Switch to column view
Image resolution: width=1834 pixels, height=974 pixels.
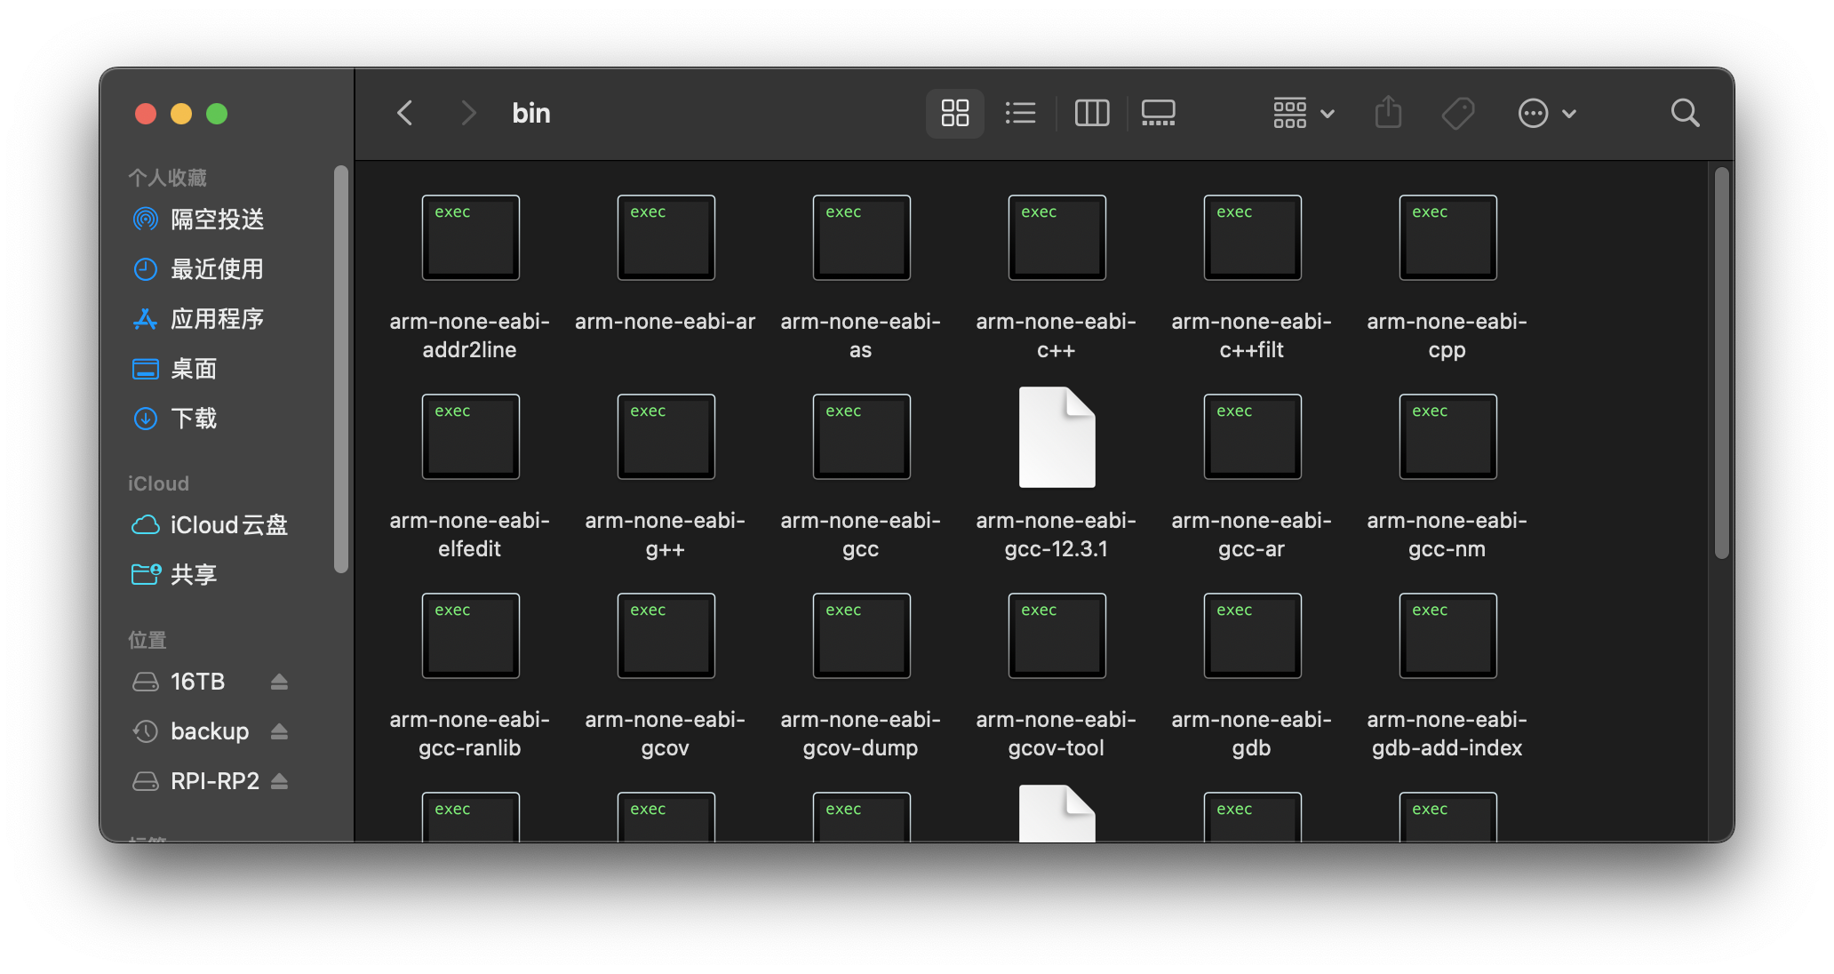click(x=1092, y=113)
